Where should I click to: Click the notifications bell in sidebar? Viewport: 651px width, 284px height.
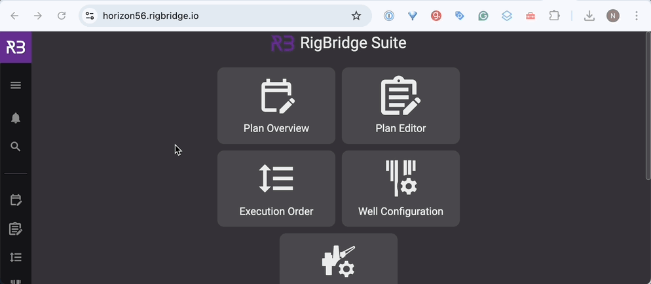click(x=16, y=118)
